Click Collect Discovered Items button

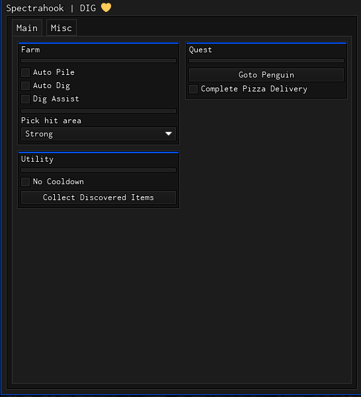click(x=99, y=198)
